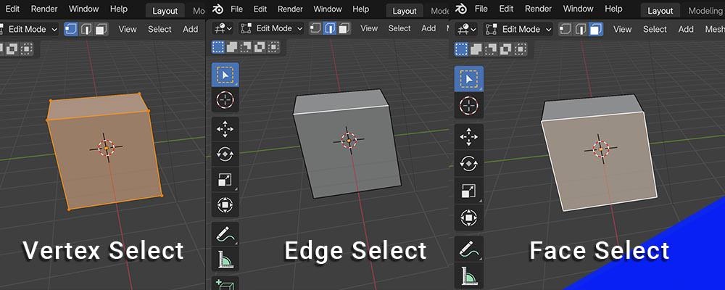Image resolution: width=725 pixels, height=290 pixels.
Task: Click the Mesh menu in right panel header
Action: 714,29
